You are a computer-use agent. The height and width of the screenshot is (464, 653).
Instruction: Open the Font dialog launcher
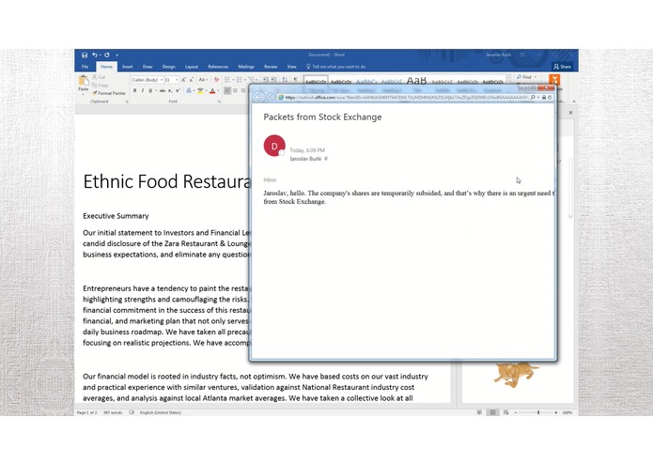pos(219,101)
